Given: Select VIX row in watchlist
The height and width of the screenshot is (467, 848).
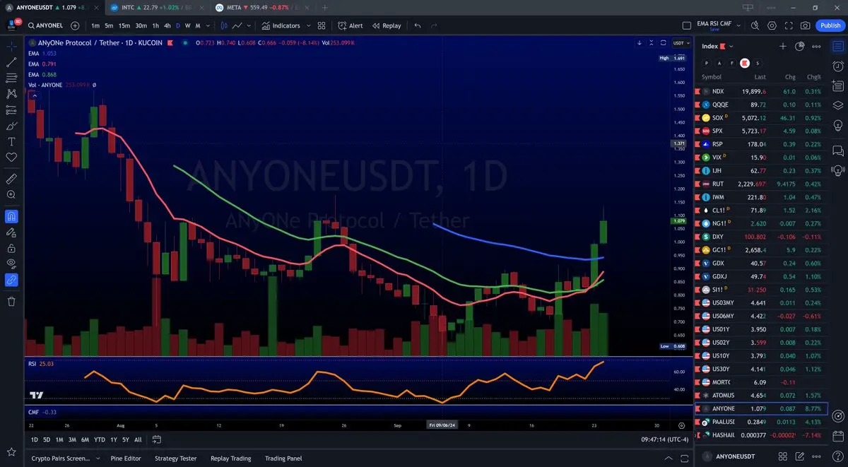Looking at the screenshot, I should point(761,157).
